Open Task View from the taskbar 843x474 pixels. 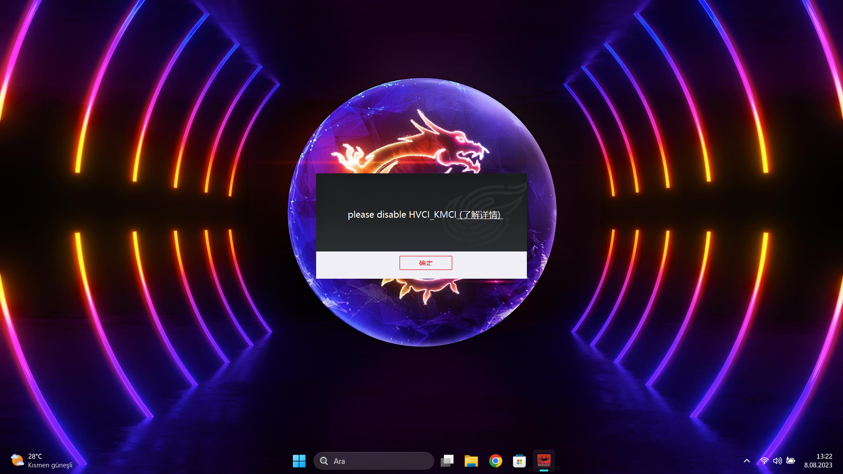coord(447,461)
